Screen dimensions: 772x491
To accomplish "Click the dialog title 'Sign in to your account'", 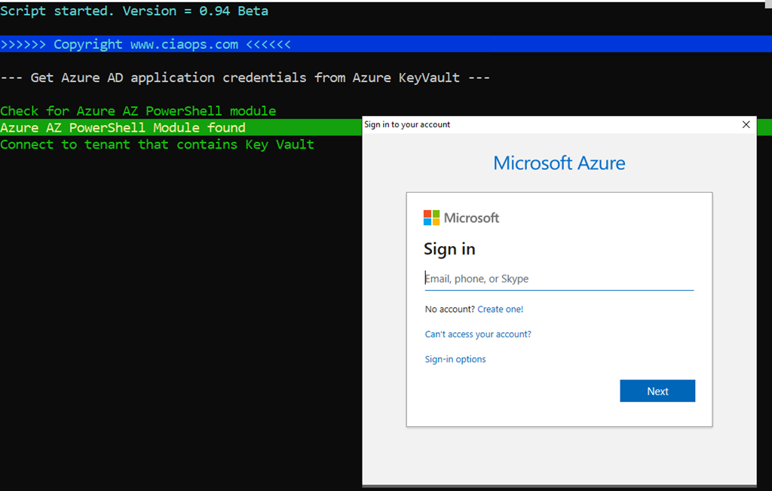I will point(407,125).
